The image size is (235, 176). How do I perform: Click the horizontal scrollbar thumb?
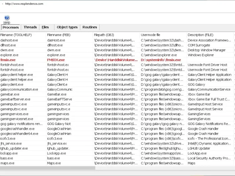point(48,168)
